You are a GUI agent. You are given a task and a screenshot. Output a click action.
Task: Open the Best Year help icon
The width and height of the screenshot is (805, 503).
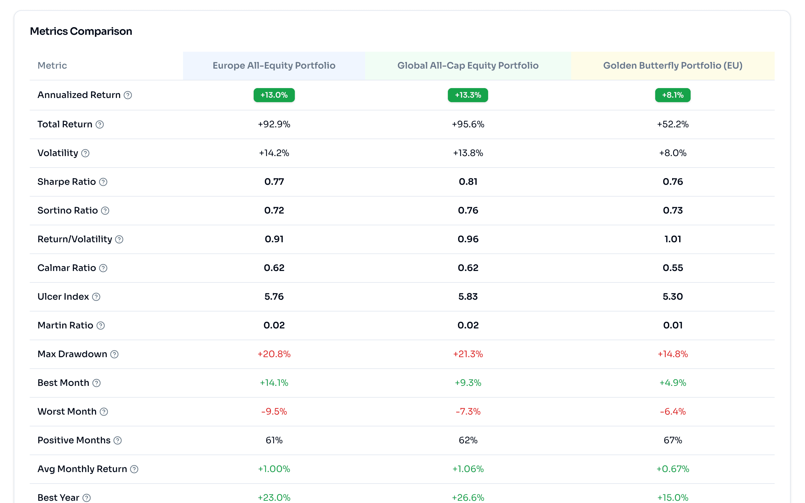pos(87,498)
